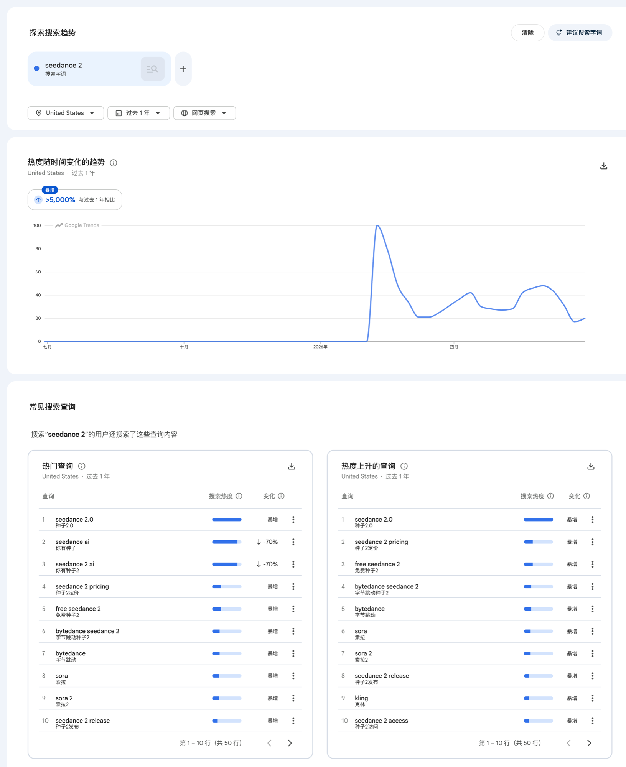626x767 pixels.
Task: Open more options for seedance 2 release in 热门查询
Action: [293, 721]
